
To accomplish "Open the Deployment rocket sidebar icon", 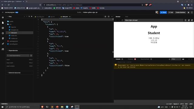I will click(x=3, y=44).
